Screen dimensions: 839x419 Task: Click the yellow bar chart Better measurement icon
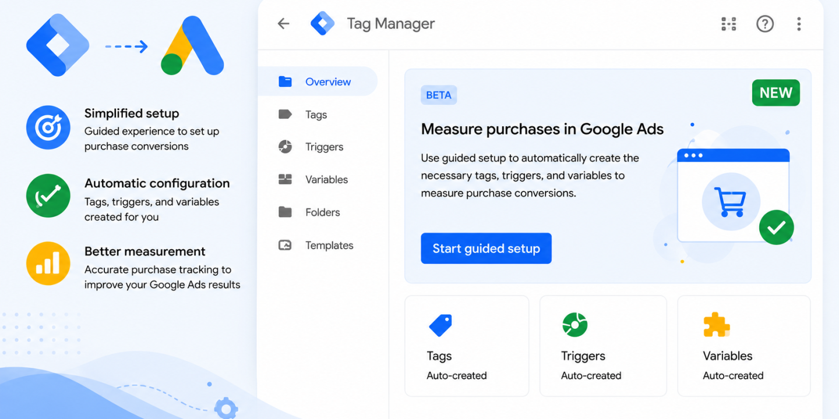[48, 264]
